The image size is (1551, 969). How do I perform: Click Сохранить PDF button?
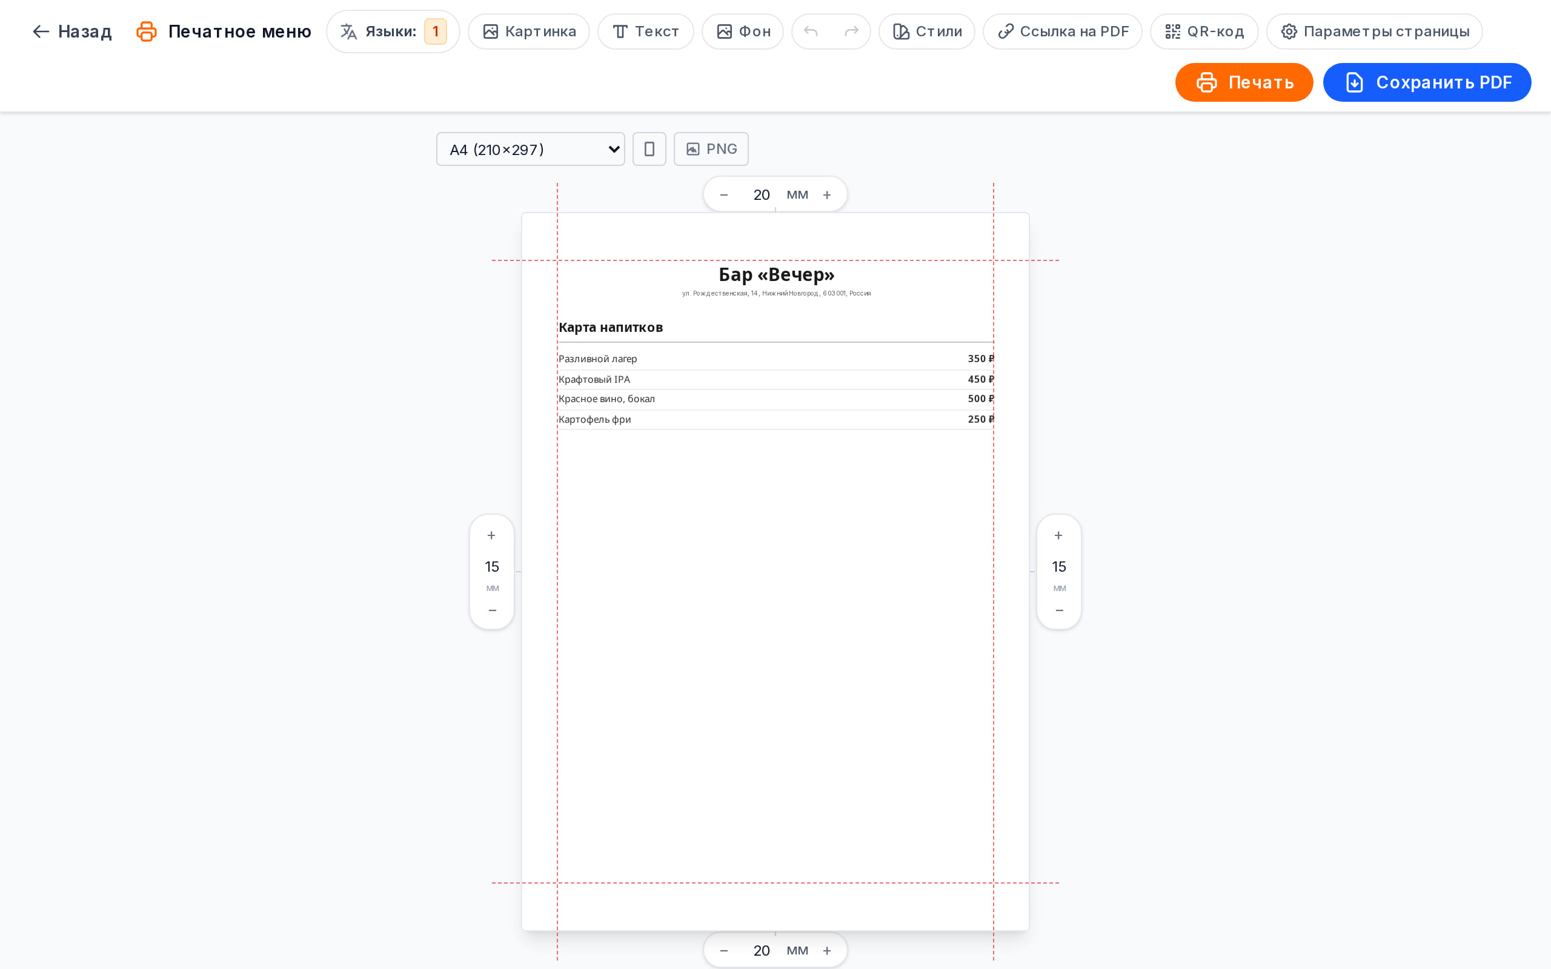[x=1427, y=82]
